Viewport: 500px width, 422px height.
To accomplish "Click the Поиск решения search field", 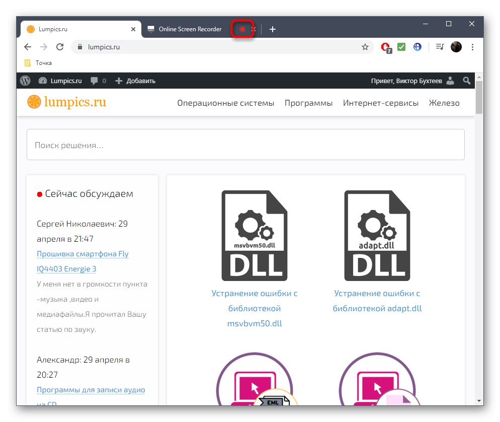I will click(x=245, y=145).
